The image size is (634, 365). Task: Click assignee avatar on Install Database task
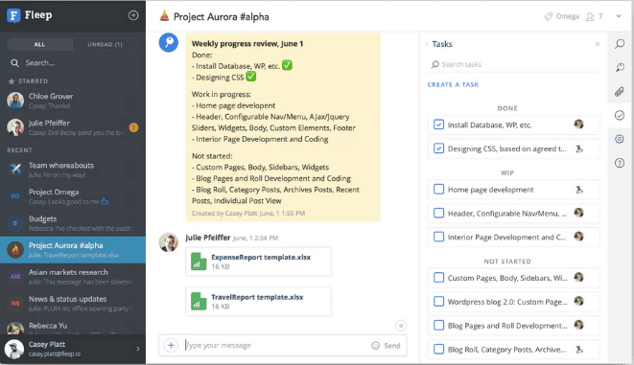point(579,124)
